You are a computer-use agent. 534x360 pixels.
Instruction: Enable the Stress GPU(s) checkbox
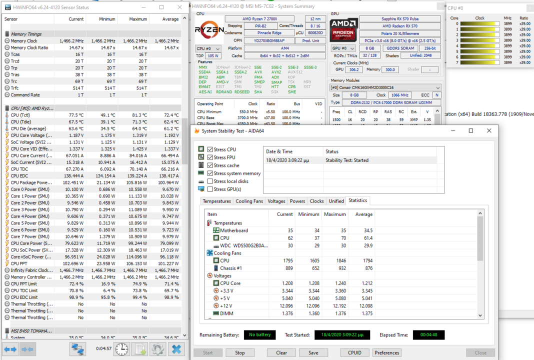point(210,189)
